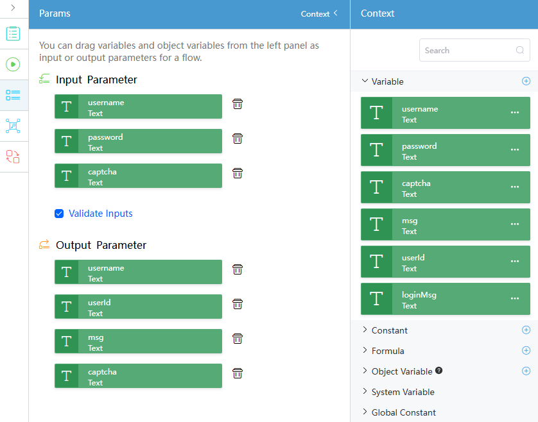
Task: Click the Search variables input field
Action: click(x=474, y=50)
